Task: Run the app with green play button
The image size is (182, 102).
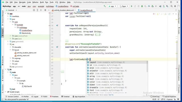Action: (132, 6)
